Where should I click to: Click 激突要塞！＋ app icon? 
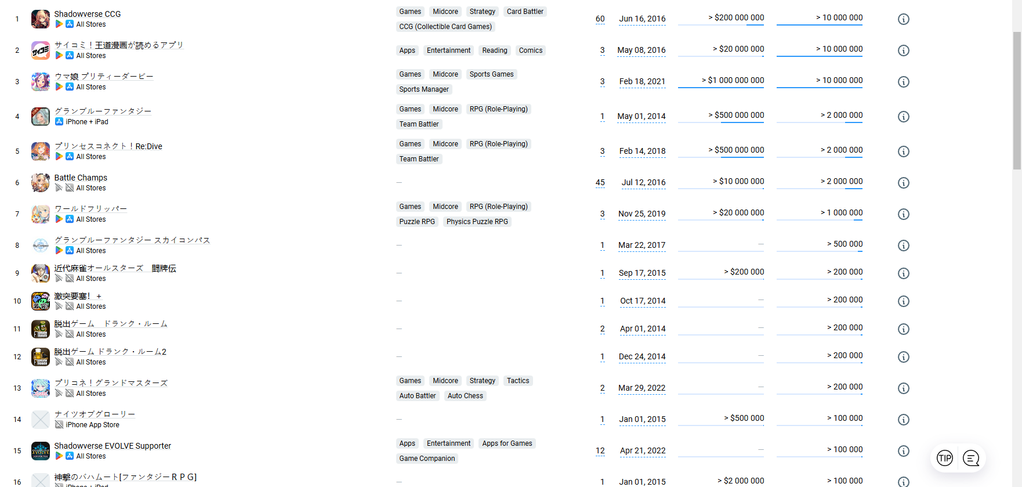point(41,301)
